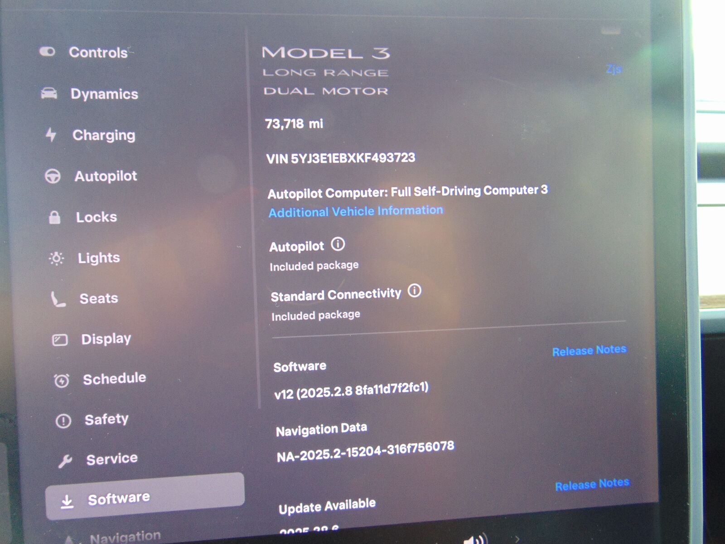
Task: Select the highlighted Software menu item
Action: click(145, 497)
